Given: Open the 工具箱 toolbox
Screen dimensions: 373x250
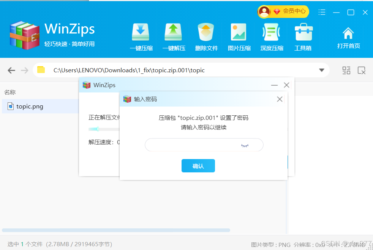Looking at the screenshot, I should [x=303, y=37].
